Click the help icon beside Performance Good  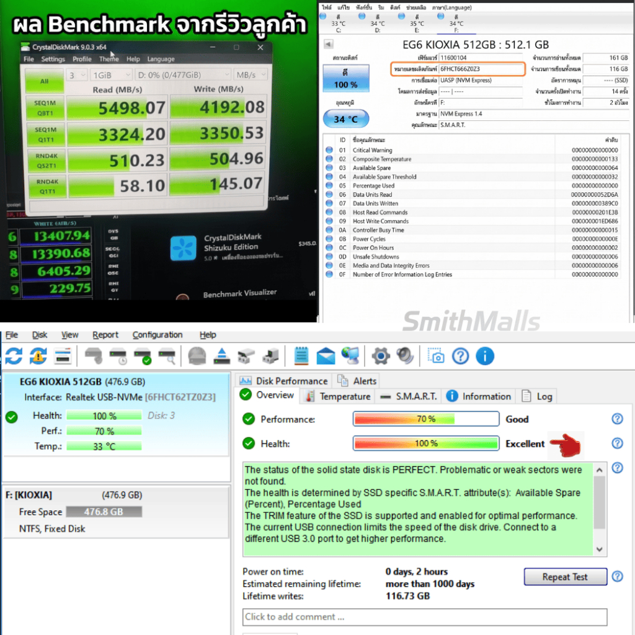[617, 419]
